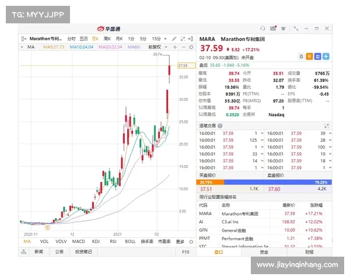Open the 新闻 news button
The image size is (350, 280).
[x=39, y=252]
